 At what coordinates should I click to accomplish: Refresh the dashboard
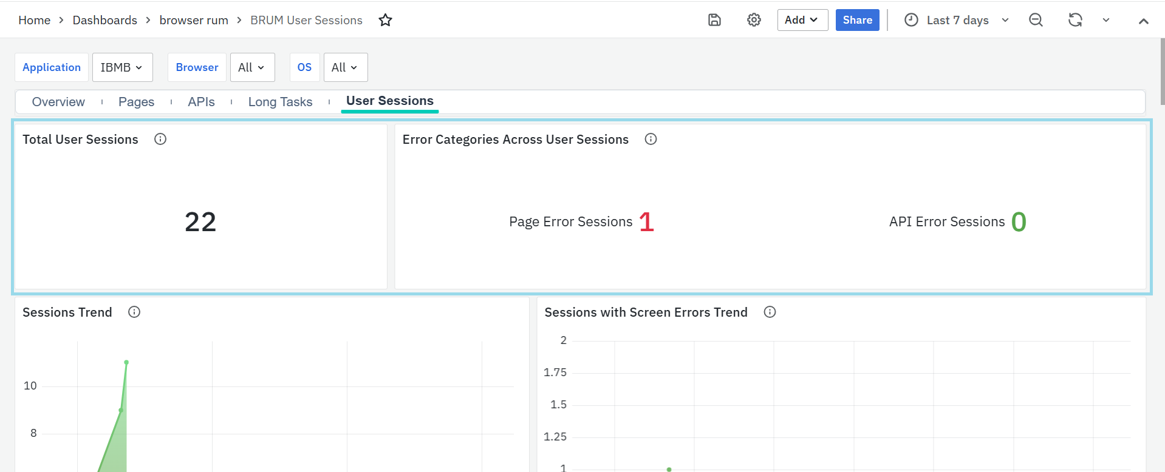[1075, 20]
